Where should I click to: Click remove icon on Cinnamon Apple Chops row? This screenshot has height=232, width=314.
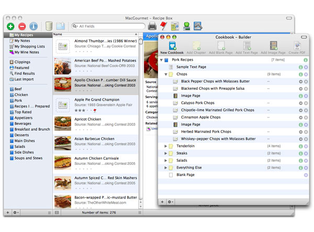[306, 118]
